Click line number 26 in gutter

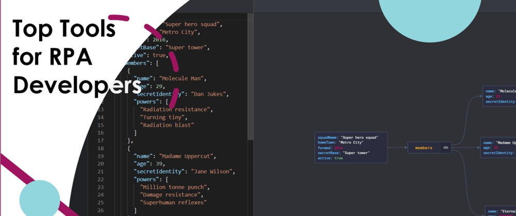click(100, 210)
